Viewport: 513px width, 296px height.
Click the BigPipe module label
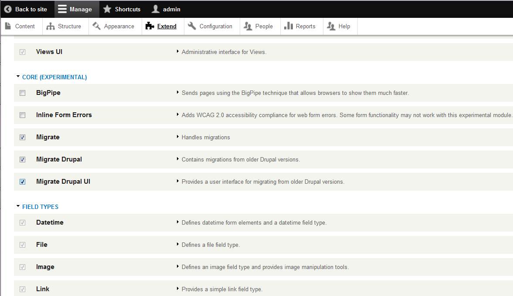click(x=48, y=92)
